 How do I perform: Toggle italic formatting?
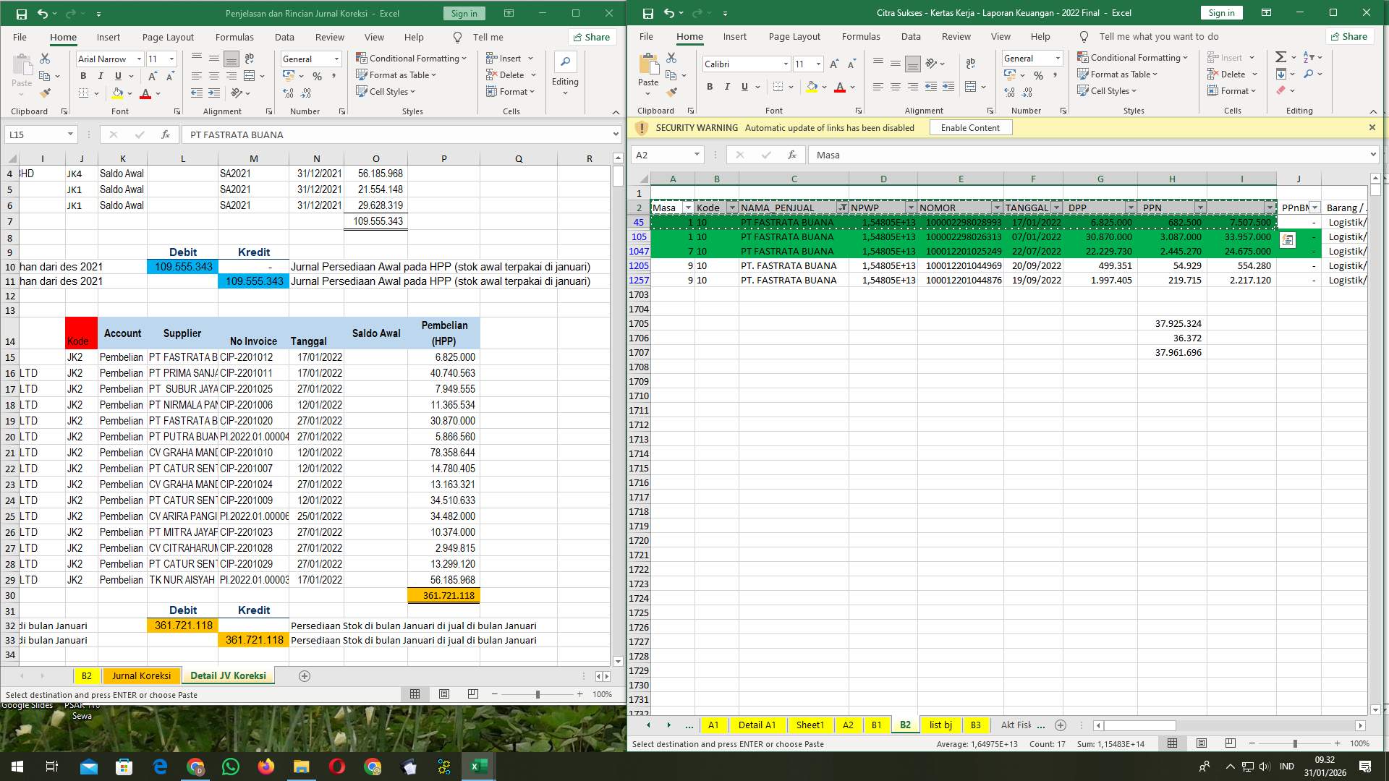point(726,86)
